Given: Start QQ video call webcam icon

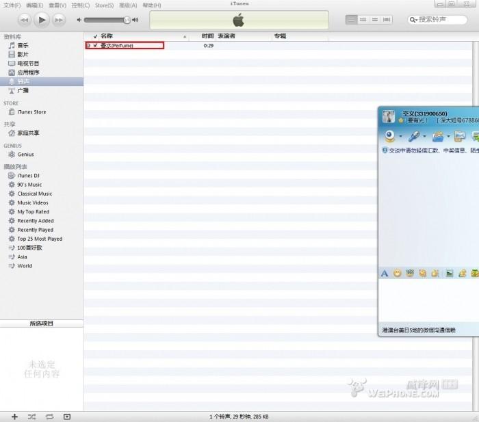Looking at the screenshot, I should 390,136.
